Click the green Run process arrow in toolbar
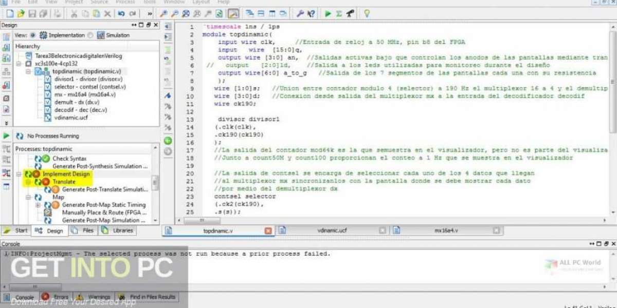The height and width of the screenshot is (308, 617). coord(328,14)
